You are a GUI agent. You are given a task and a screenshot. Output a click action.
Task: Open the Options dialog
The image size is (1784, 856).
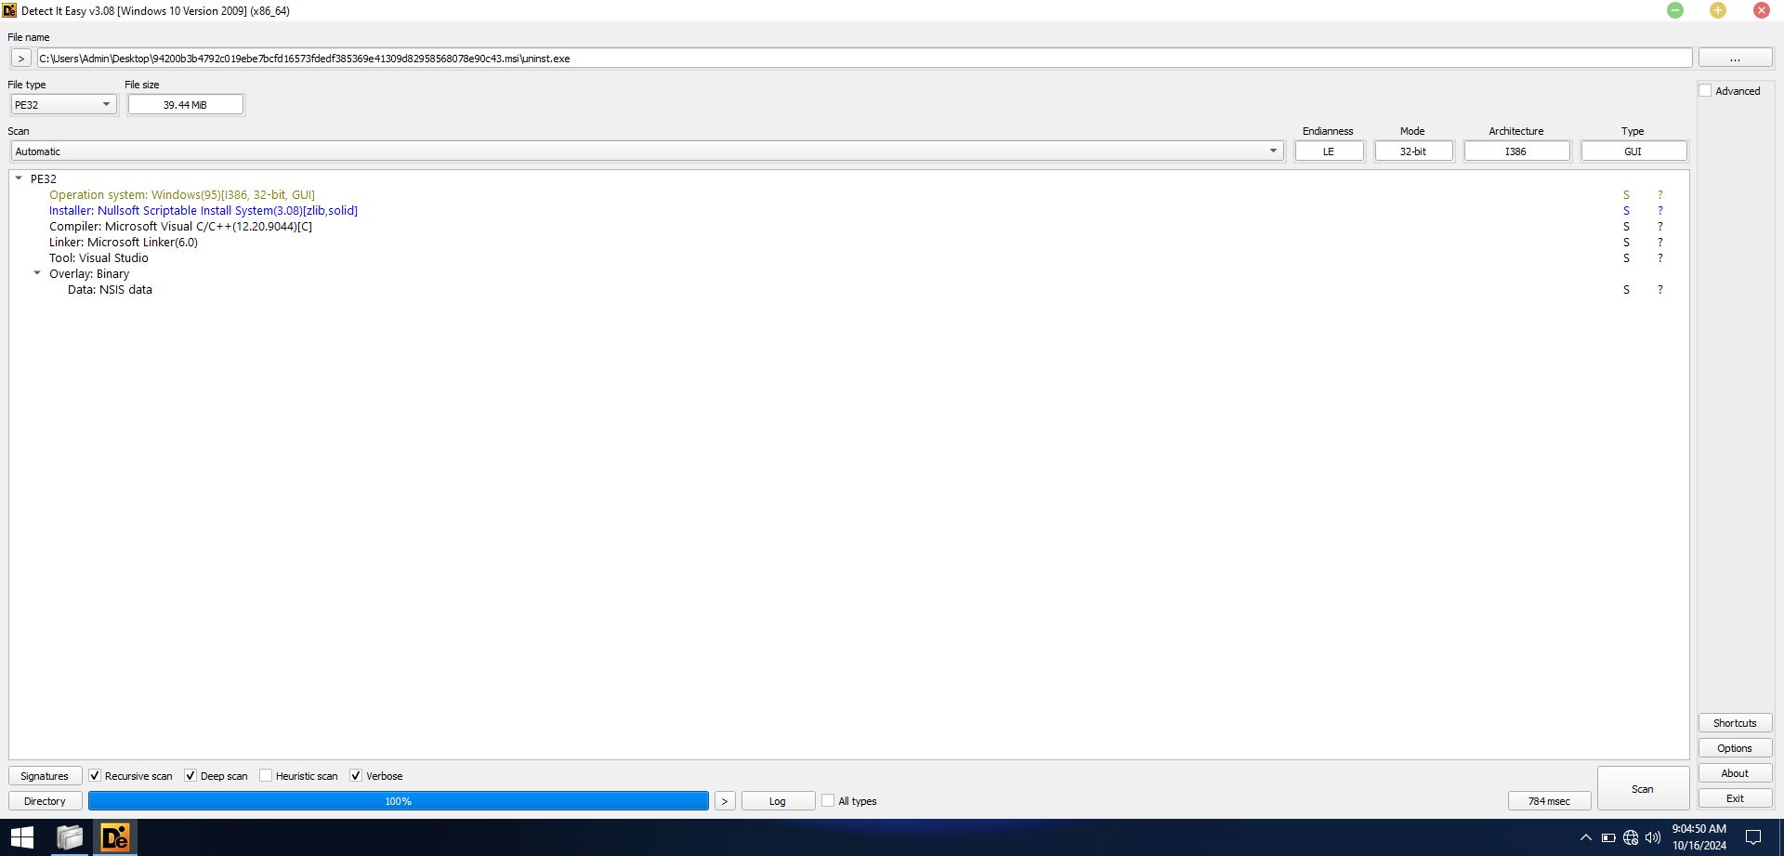[x=1735, y=748]
